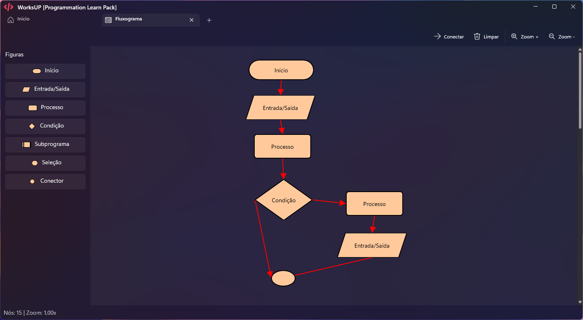Image resolution: width=583 pixels, height=320 pixels.
Task: Select the Processo figure button in sidebar
Action: (x=45, y=108)
